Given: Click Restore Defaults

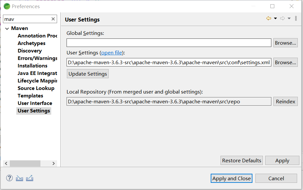Looking at the screenshot, I should (x=242, y=160).
